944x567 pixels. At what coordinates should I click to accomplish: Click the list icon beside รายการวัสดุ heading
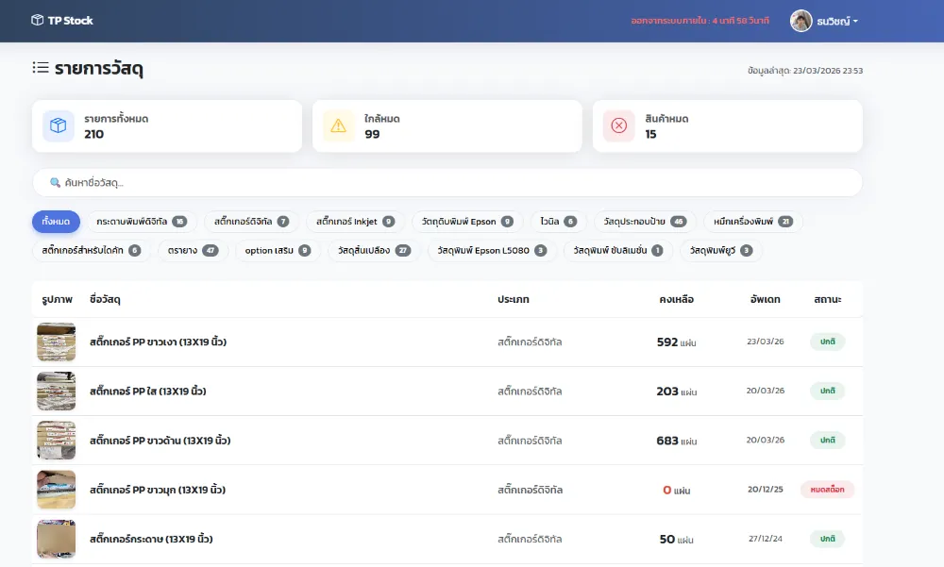click(41, 68)
